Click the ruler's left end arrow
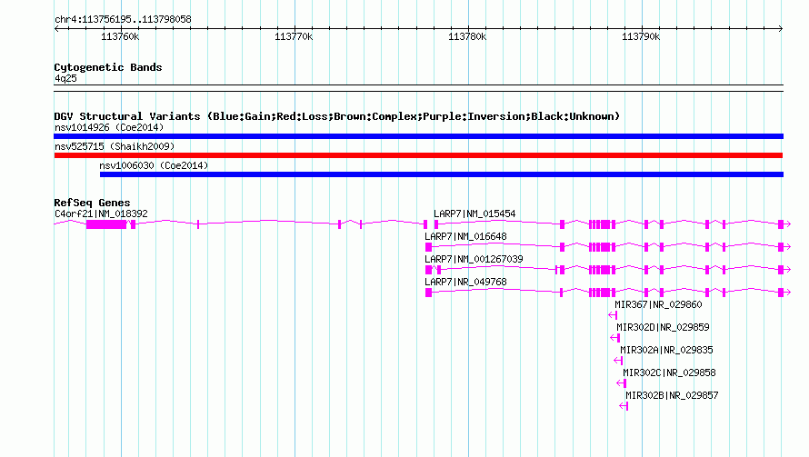Image resolution: width=809 pixels, height=457 pixels. (x=56, y=28)
